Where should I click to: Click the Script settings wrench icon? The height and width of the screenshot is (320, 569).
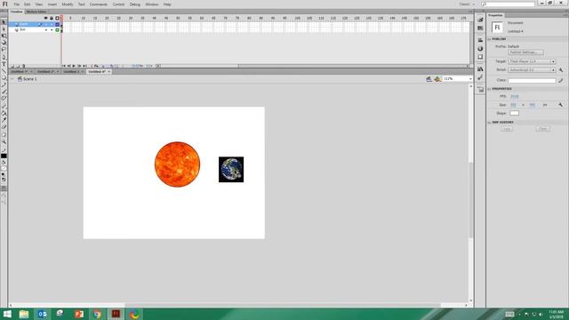click(561, 69)
